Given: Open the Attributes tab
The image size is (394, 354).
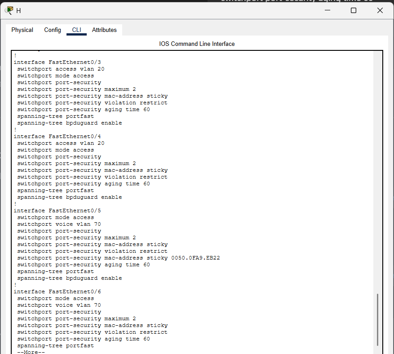Looking at the screenshot, I should [x=104, y=30].
